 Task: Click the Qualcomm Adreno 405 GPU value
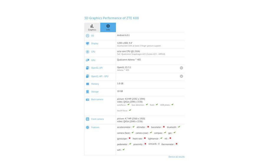click(129, 60)
